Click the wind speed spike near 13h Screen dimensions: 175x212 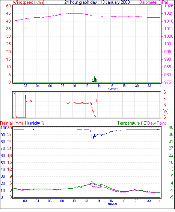coord(95,79)
